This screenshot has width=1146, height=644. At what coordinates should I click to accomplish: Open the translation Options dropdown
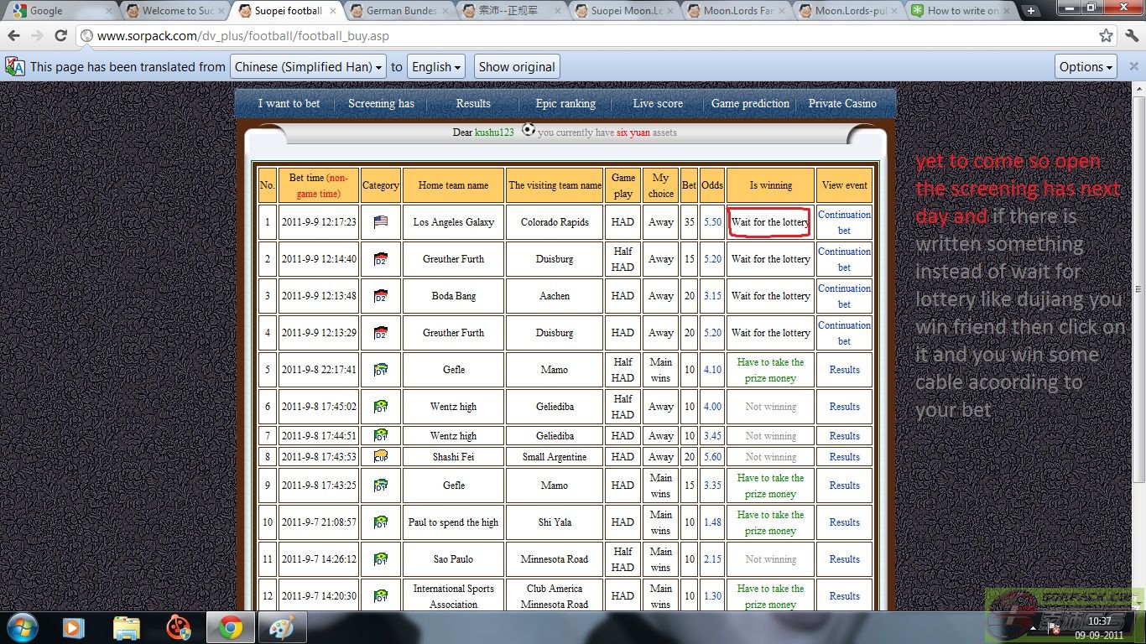pyautogui.click(x=1086, y=67)
